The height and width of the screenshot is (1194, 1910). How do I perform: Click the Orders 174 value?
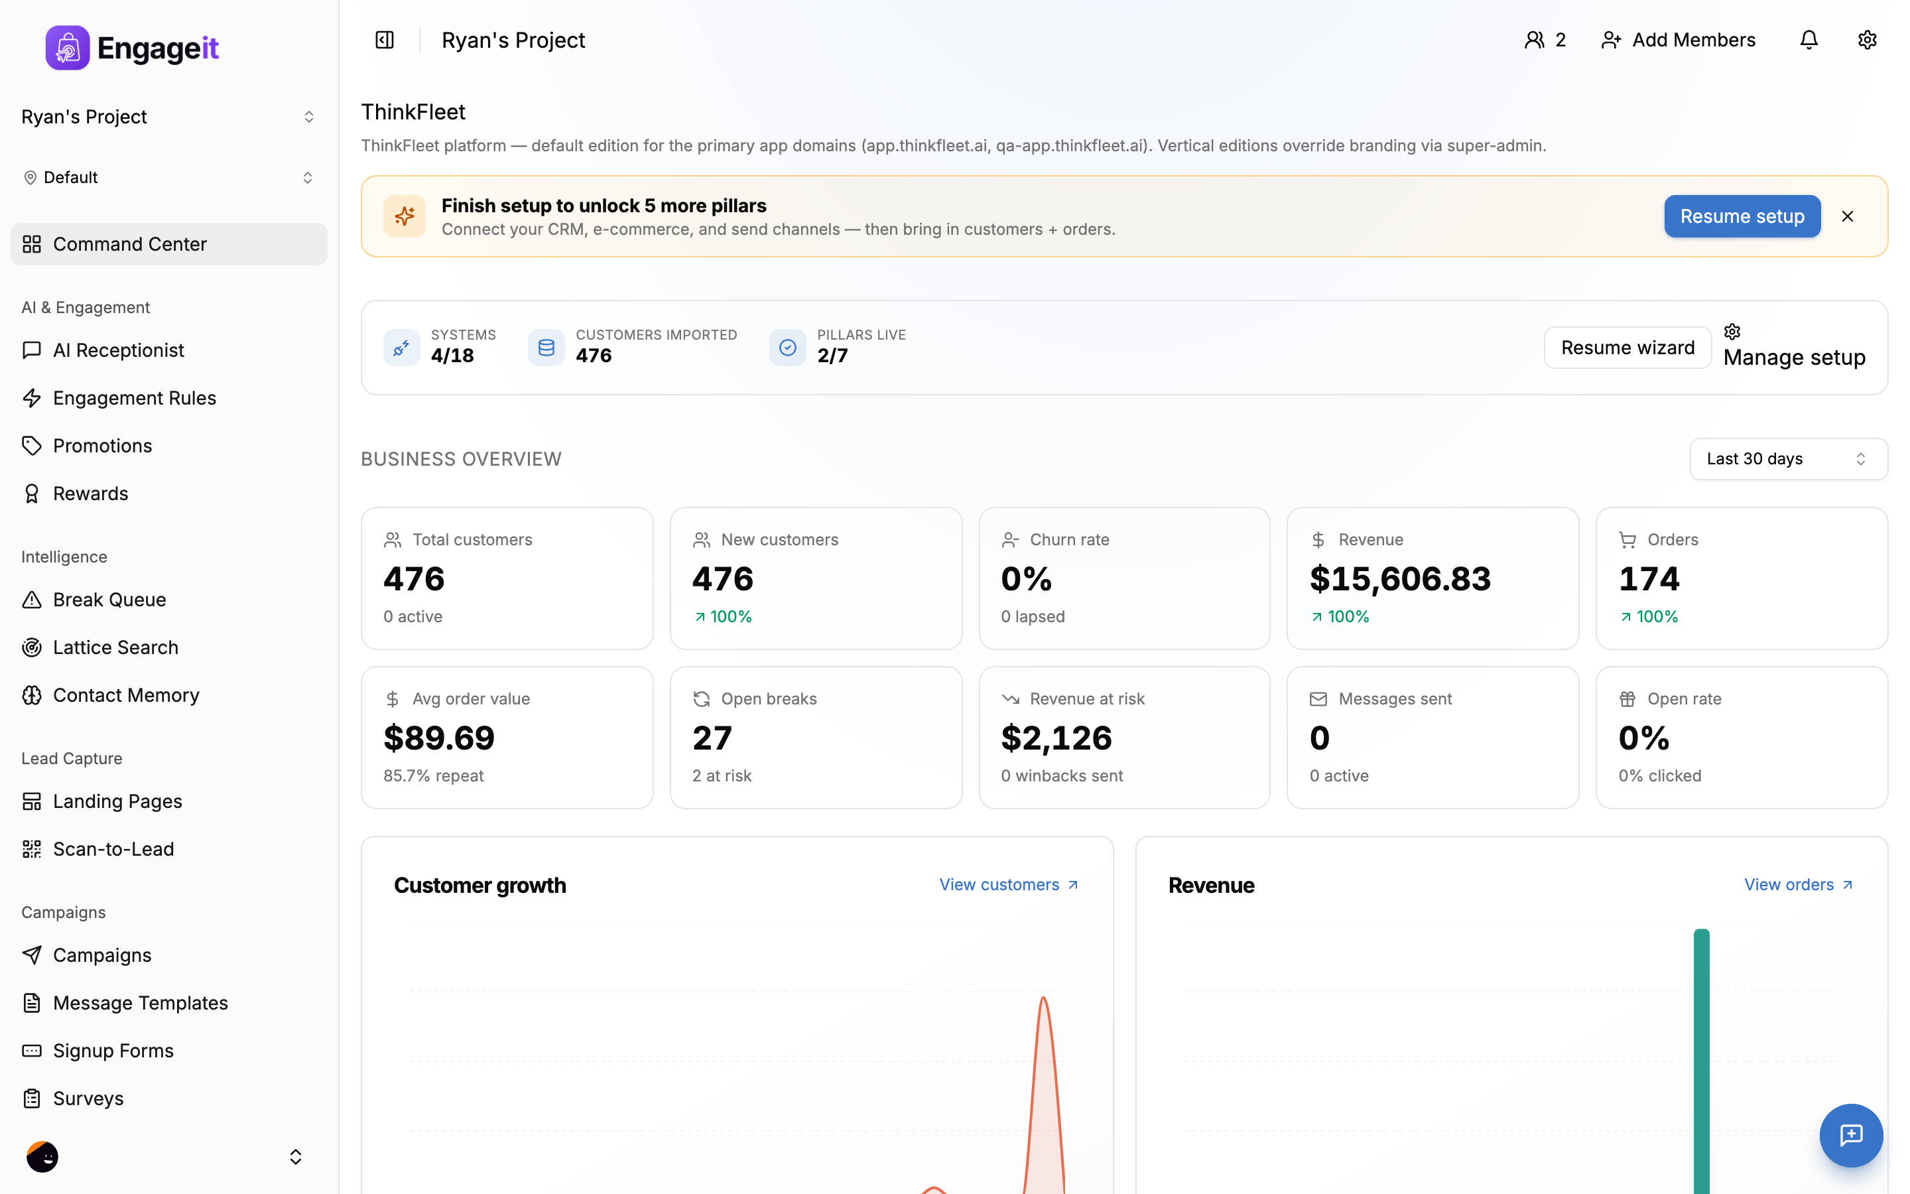1649,579
